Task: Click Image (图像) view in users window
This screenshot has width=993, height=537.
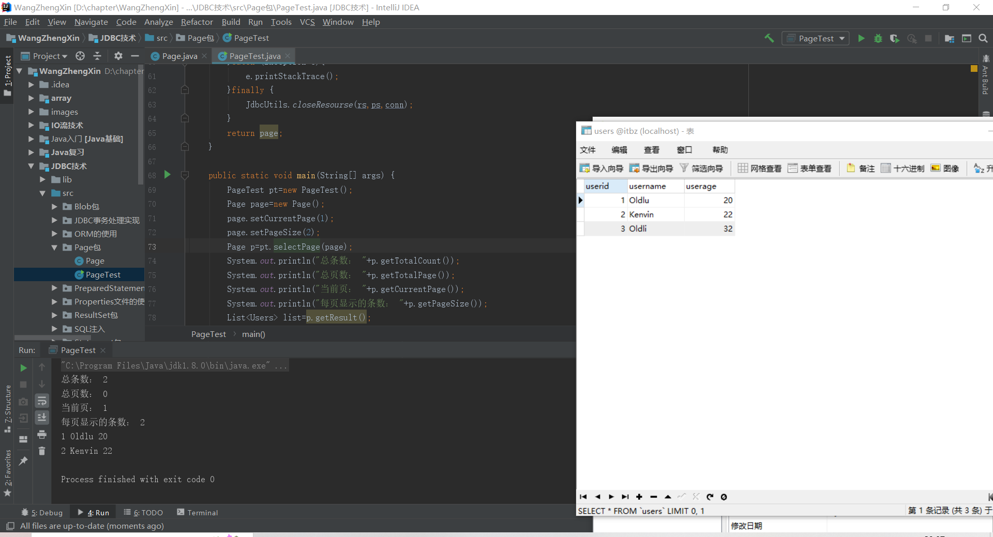Action: click(945, 168)
